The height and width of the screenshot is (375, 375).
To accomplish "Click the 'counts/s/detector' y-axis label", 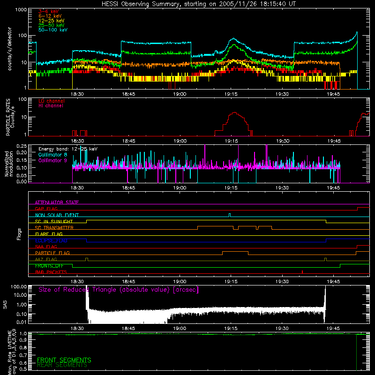I will pyautogui.click(x=9, y=49).
